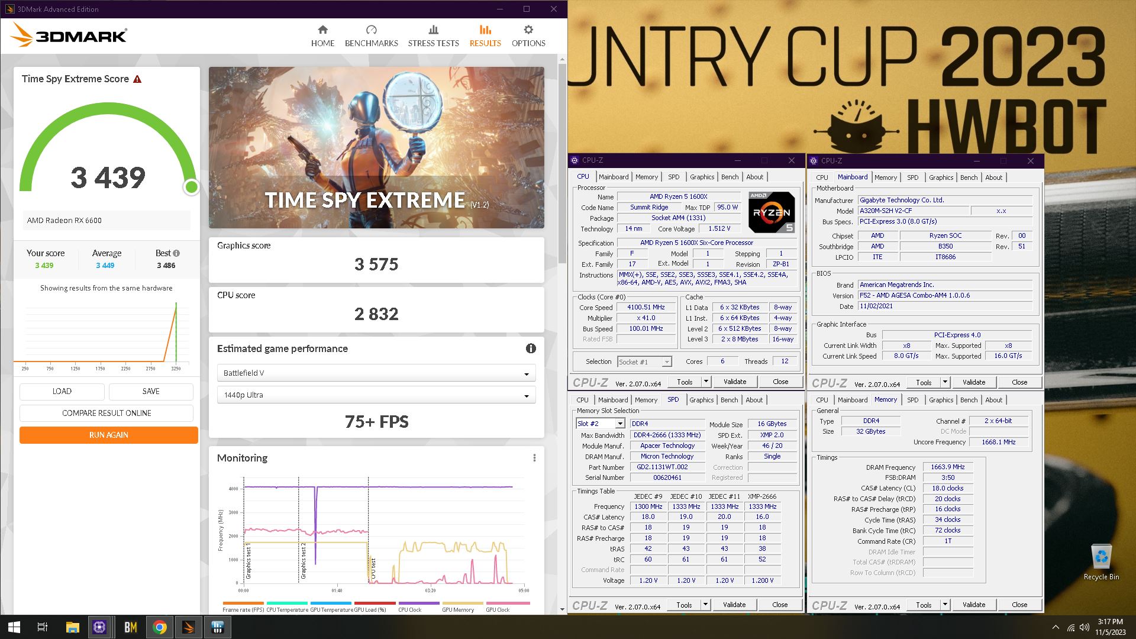Click the taskbar clock showing 3:17 PM
This screenshot has width=1136, height=639.
[1110, 627]
